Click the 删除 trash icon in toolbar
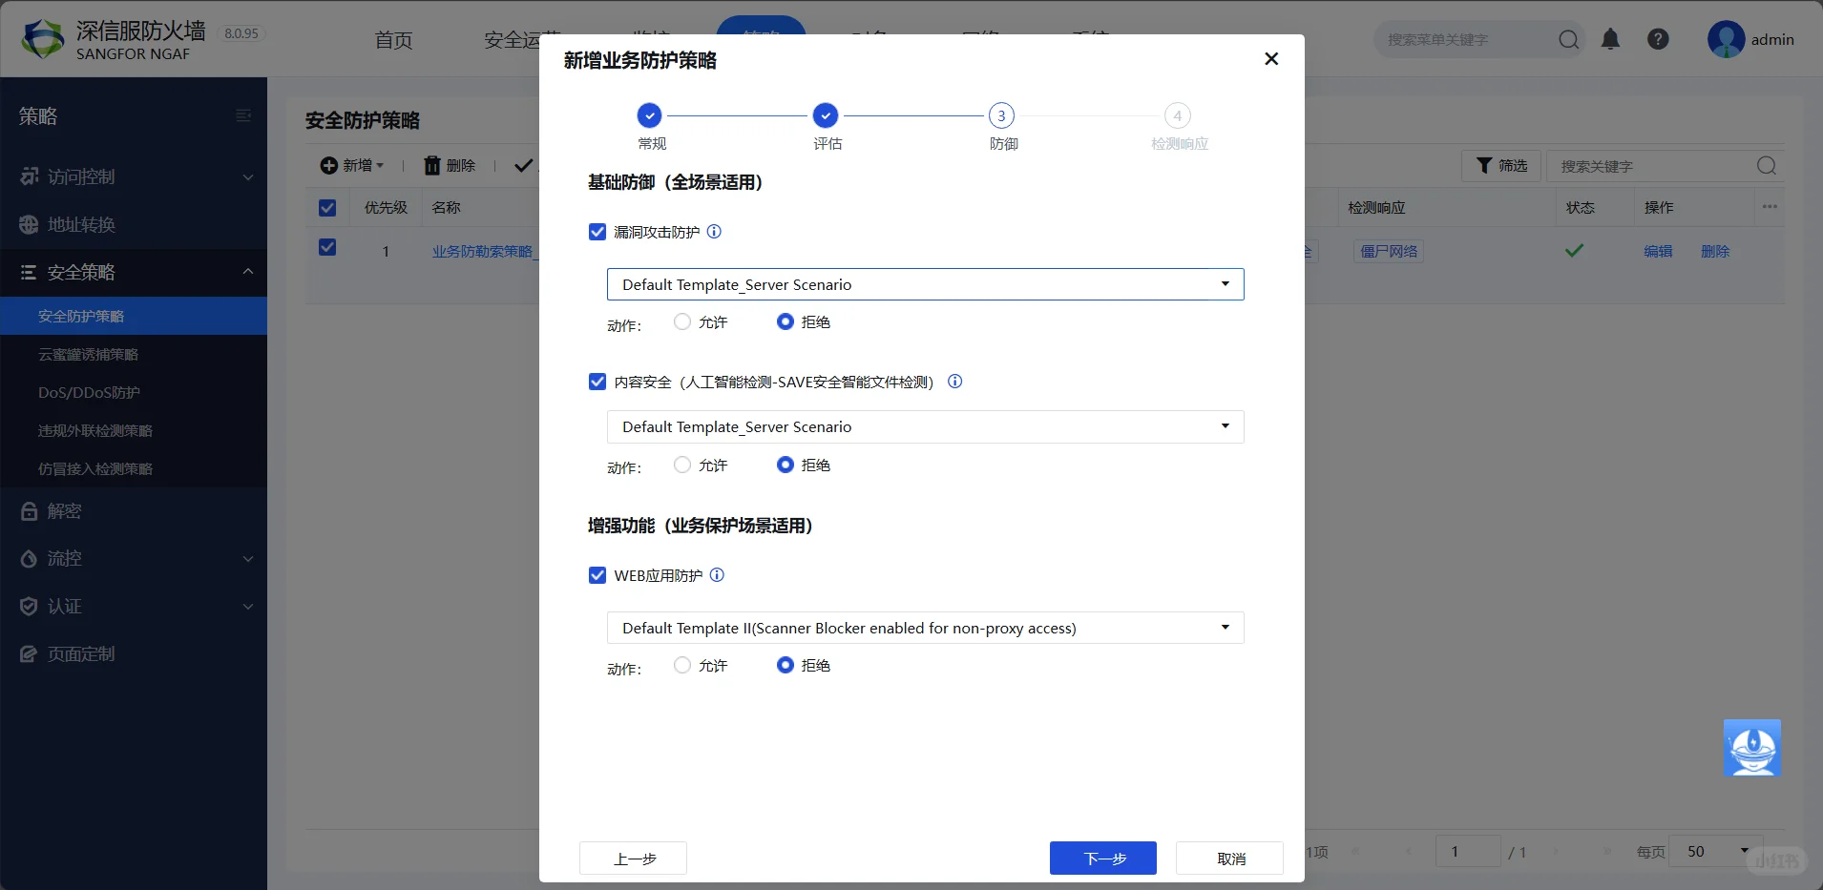The height and width of the screenshot is (890, 1823). (431, 165)
